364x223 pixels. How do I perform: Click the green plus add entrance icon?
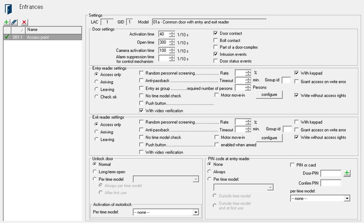[x=6, y=22]
